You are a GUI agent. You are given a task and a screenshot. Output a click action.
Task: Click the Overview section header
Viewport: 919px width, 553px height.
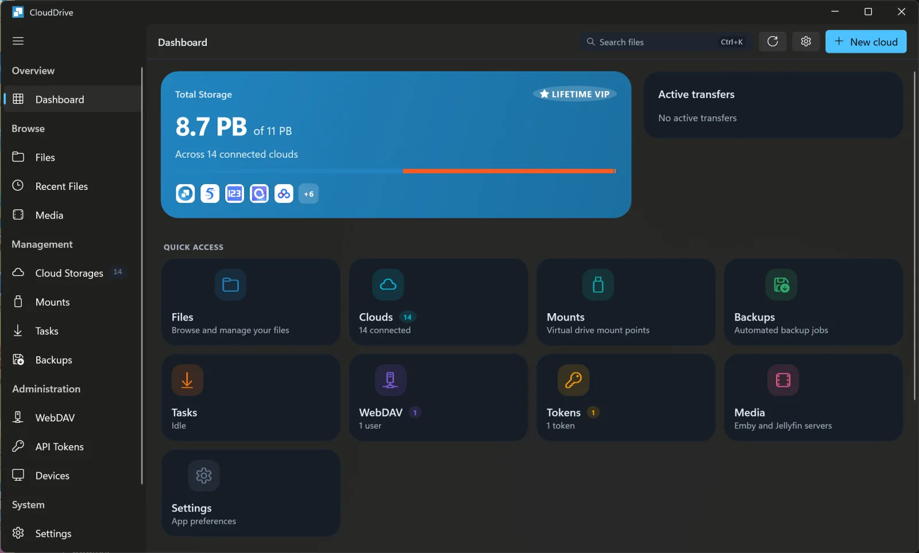point(33,71)
